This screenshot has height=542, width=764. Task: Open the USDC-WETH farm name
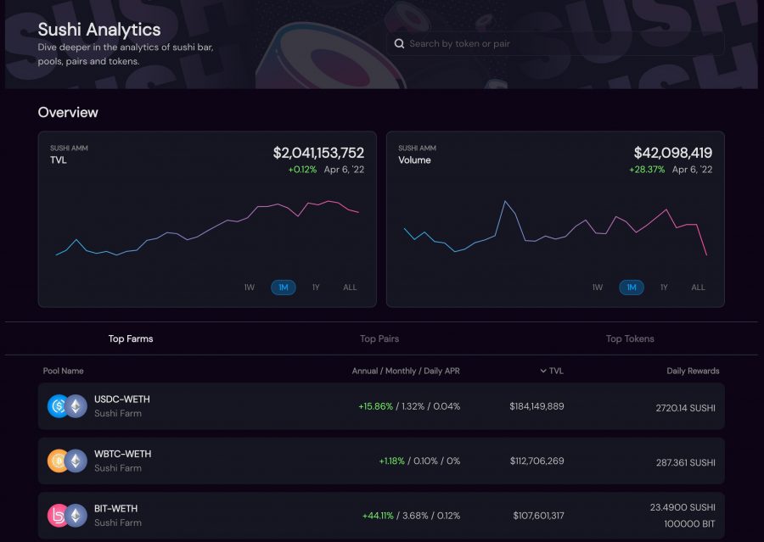(x=121, y=400)
